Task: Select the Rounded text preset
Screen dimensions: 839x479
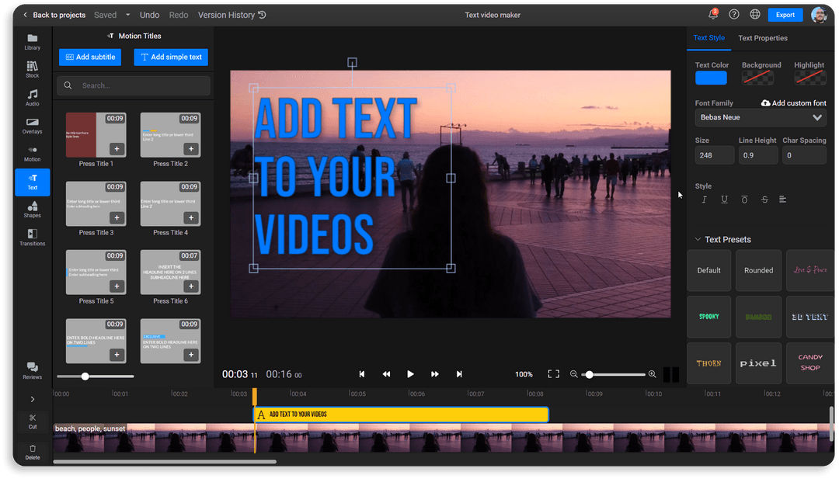Action: coord(759,270)
